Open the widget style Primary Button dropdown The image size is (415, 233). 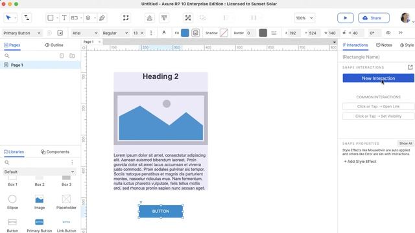22,33
